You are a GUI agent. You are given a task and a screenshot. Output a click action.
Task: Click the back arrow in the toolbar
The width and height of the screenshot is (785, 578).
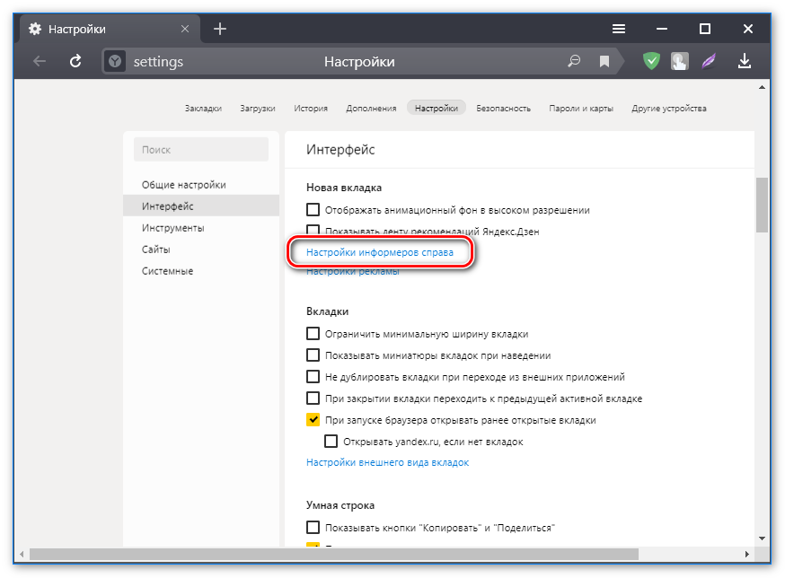[x=40, y=61]
